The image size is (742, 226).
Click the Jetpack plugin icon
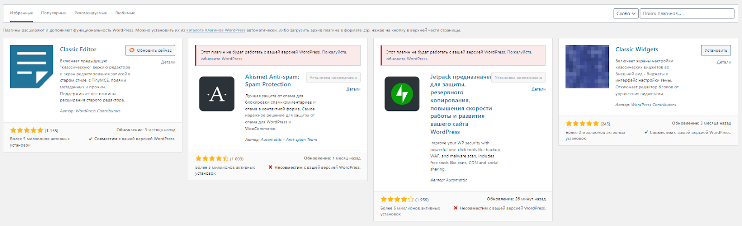click(402, 94)
